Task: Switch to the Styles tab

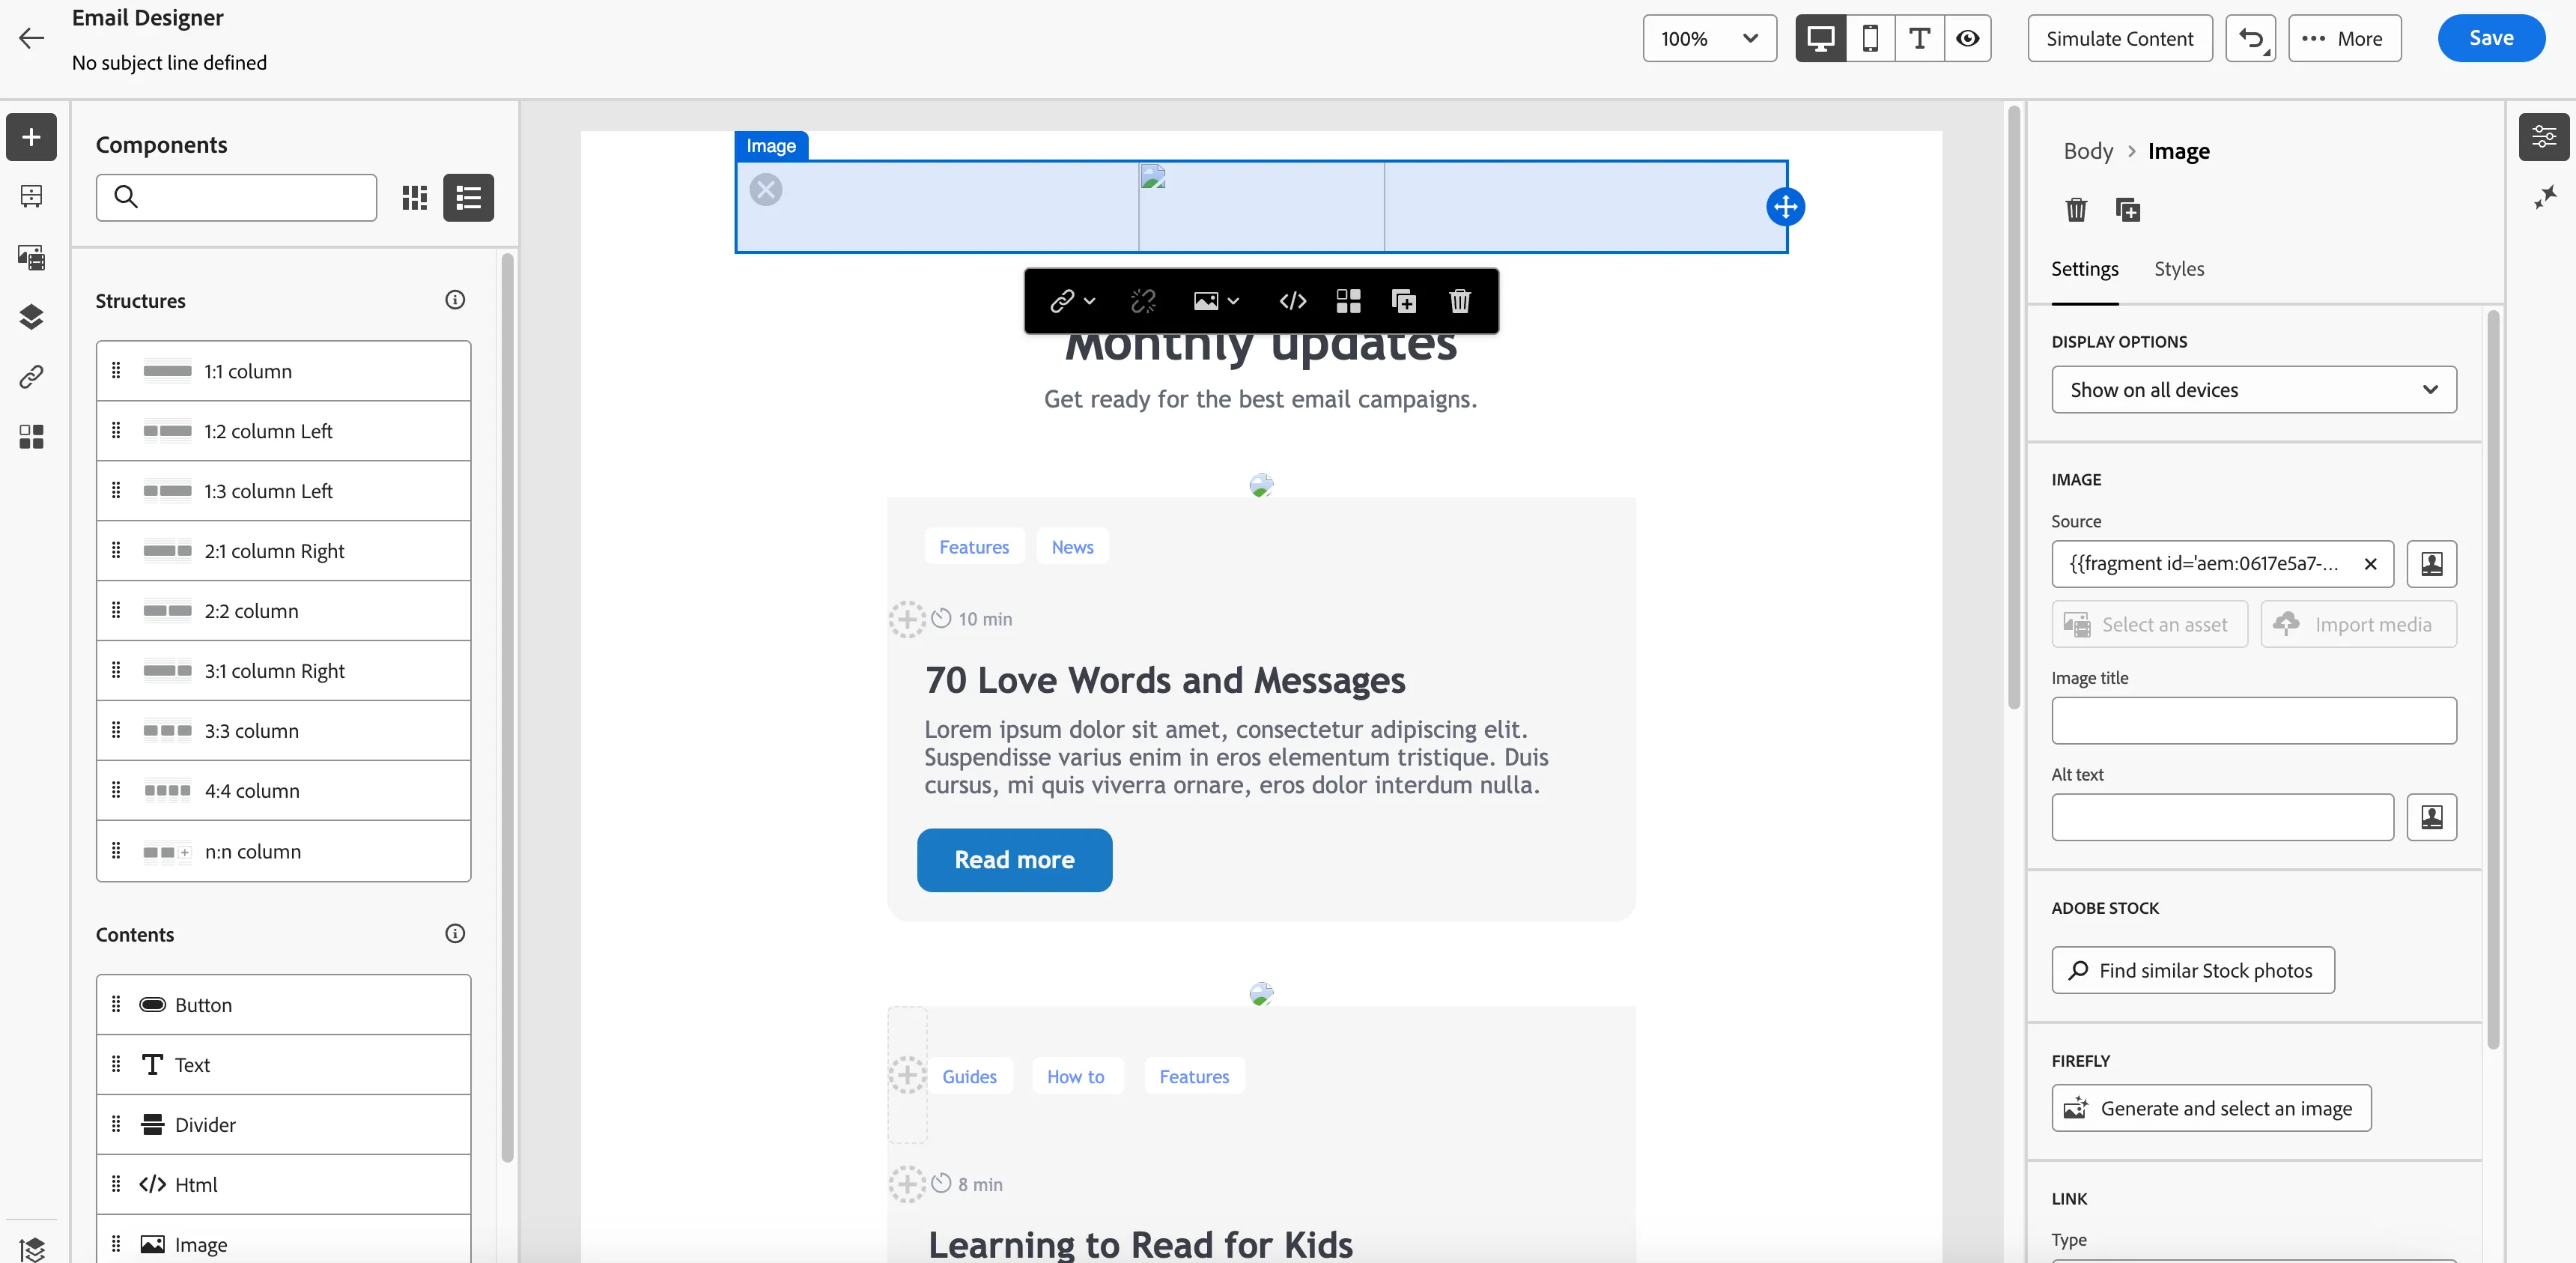Action: pyautogui.click(x=2179, y=268)
